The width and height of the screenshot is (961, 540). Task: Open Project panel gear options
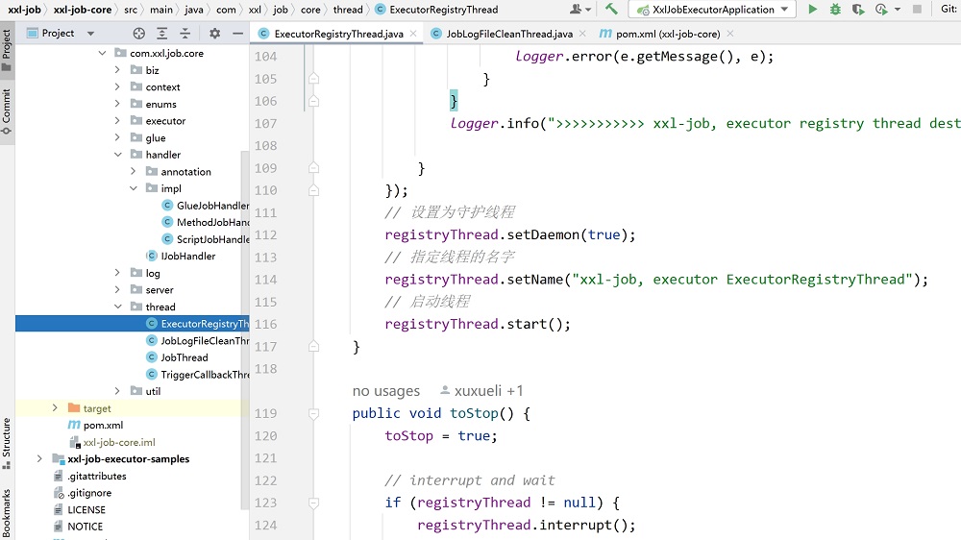pos(214,33)
